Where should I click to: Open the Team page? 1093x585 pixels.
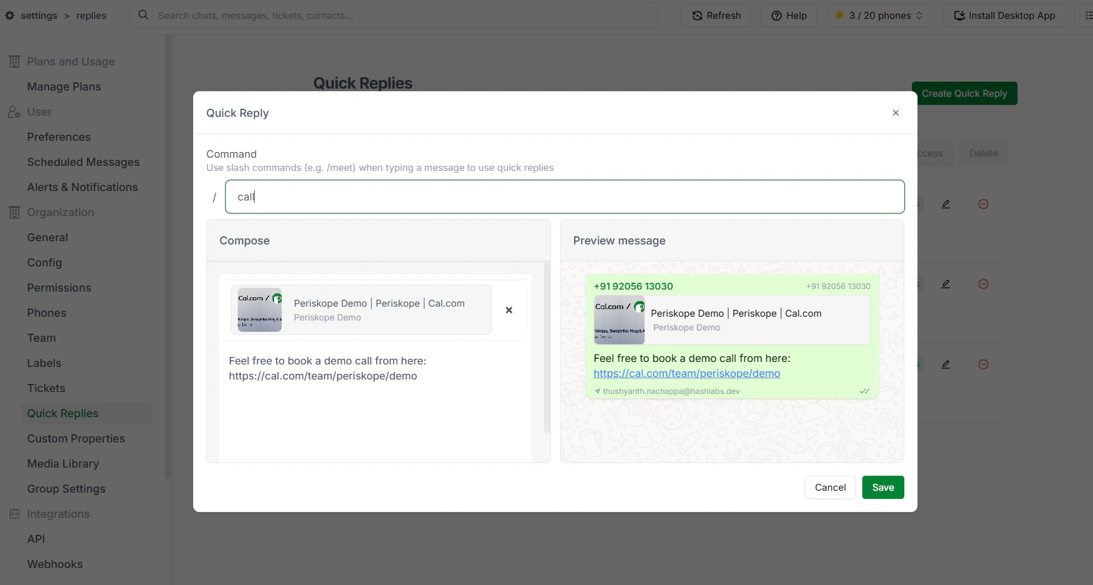coord(42,338)
